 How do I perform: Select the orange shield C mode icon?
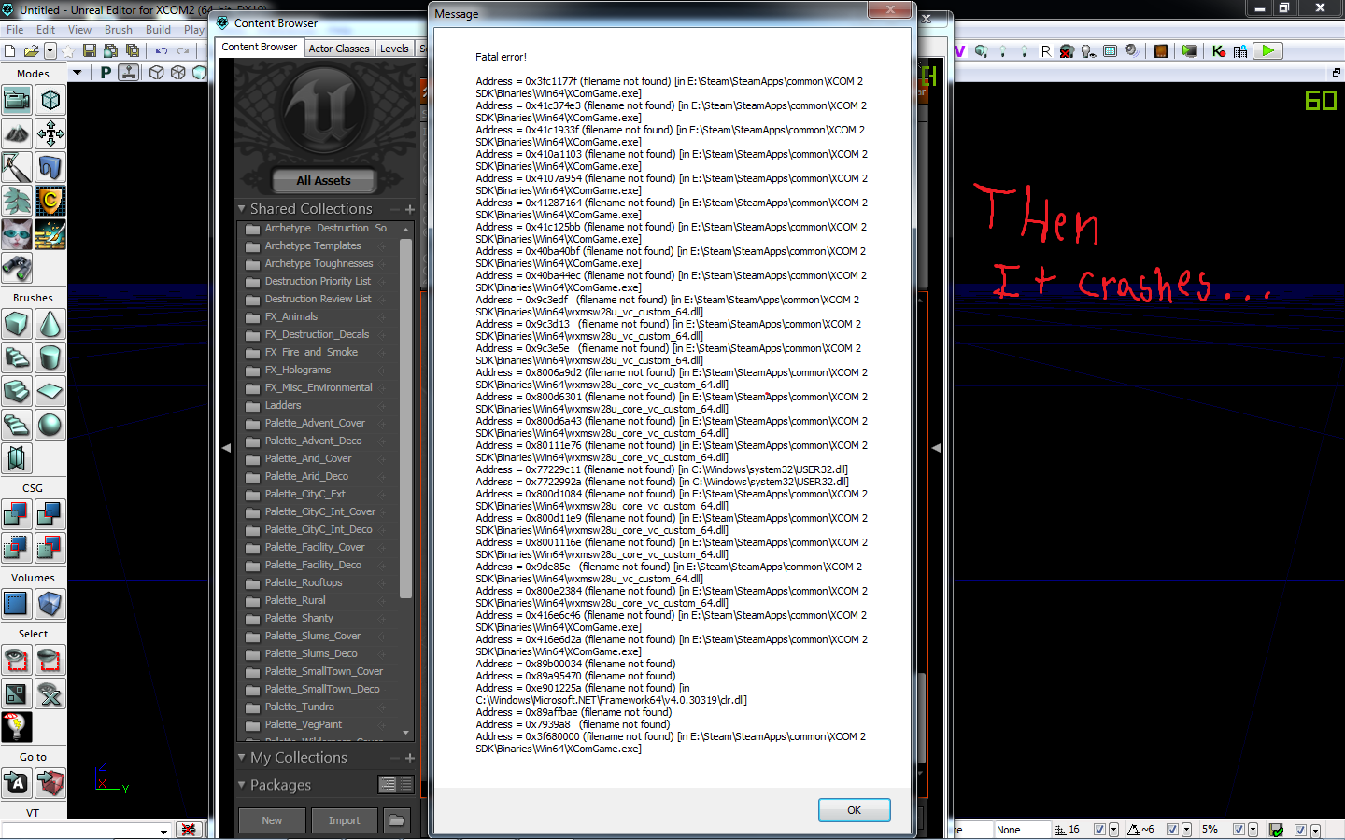click(50, 201)
